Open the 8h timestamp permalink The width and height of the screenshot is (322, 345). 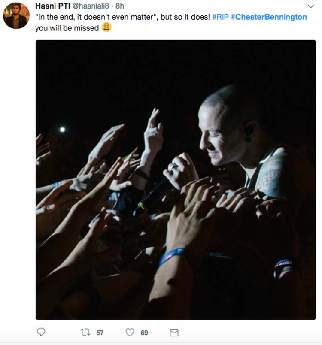tap(120, 6)
